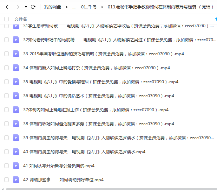Image resolution: width=217 pixels, height=190 pixels.
Task: Click video icon of 41 如何从零开始备考公务员面试
Action: [16, 166]
